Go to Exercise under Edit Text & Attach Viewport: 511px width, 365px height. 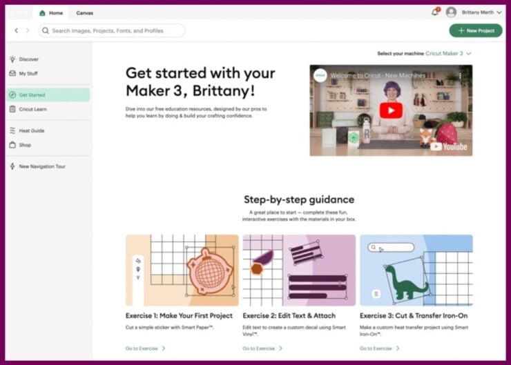(262, 348)
